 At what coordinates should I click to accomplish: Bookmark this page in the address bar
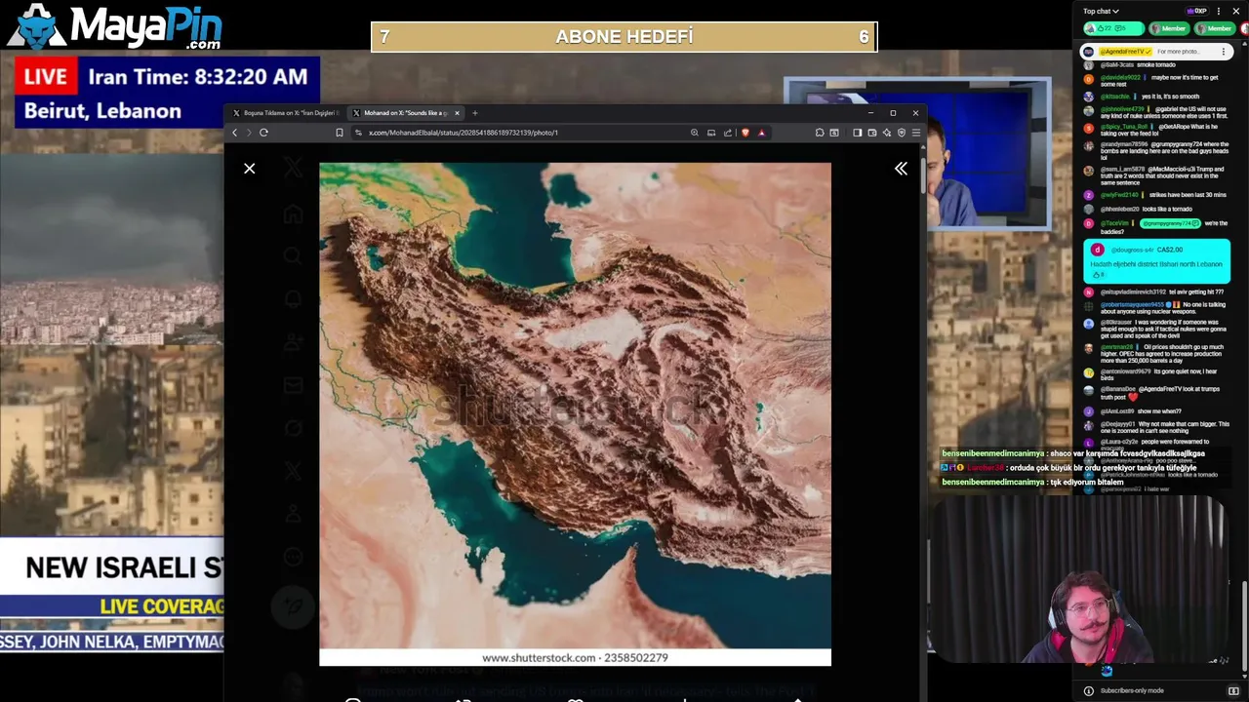340,133
